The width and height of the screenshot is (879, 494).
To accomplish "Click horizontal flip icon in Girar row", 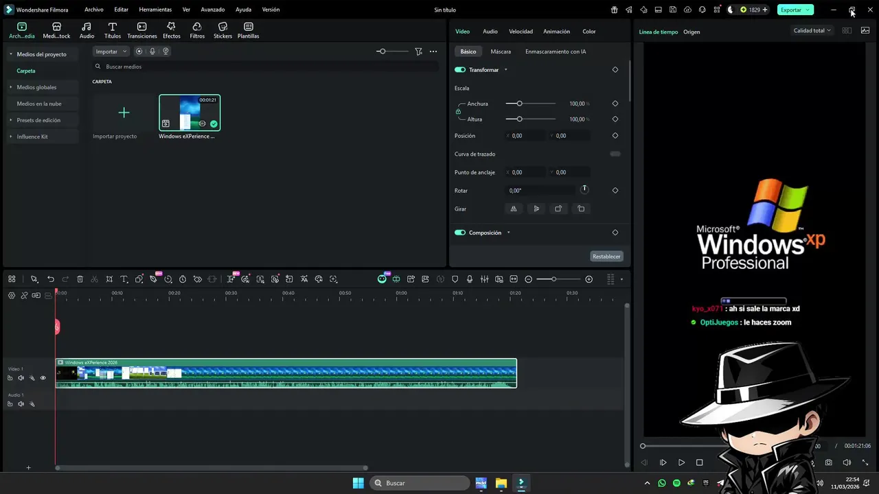I will pyautogui.click(x=513, y=209).
